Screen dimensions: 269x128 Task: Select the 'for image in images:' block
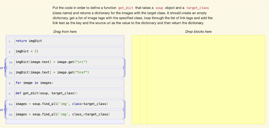point(65,83)
